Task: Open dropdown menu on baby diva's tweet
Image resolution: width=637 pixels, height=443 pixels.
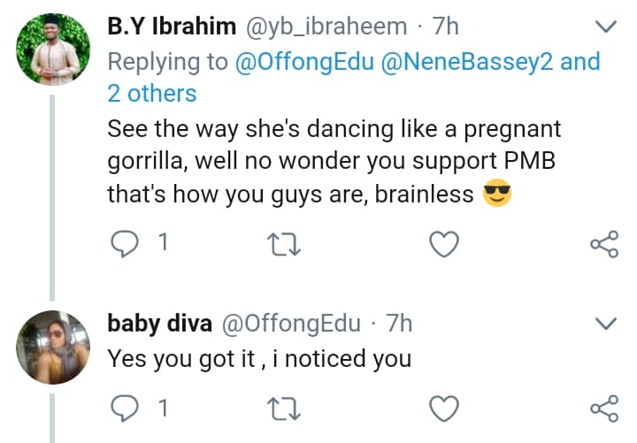Action: [x=605, y=325]
